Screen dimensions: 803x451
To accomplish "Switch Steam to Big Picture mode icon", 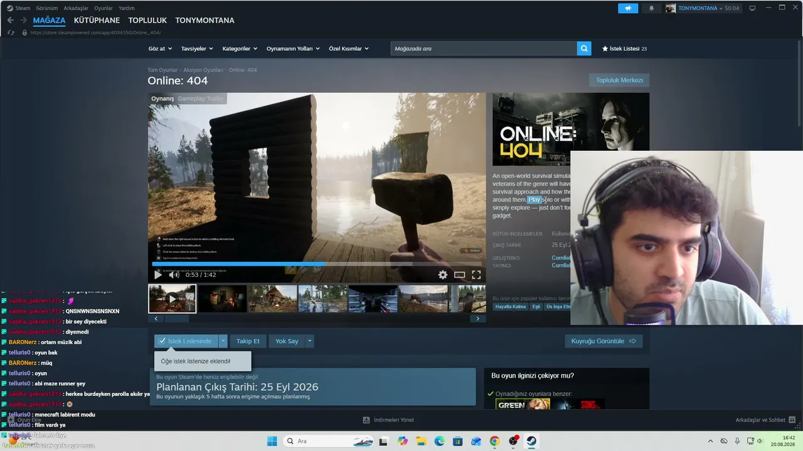I will [752, 8].
